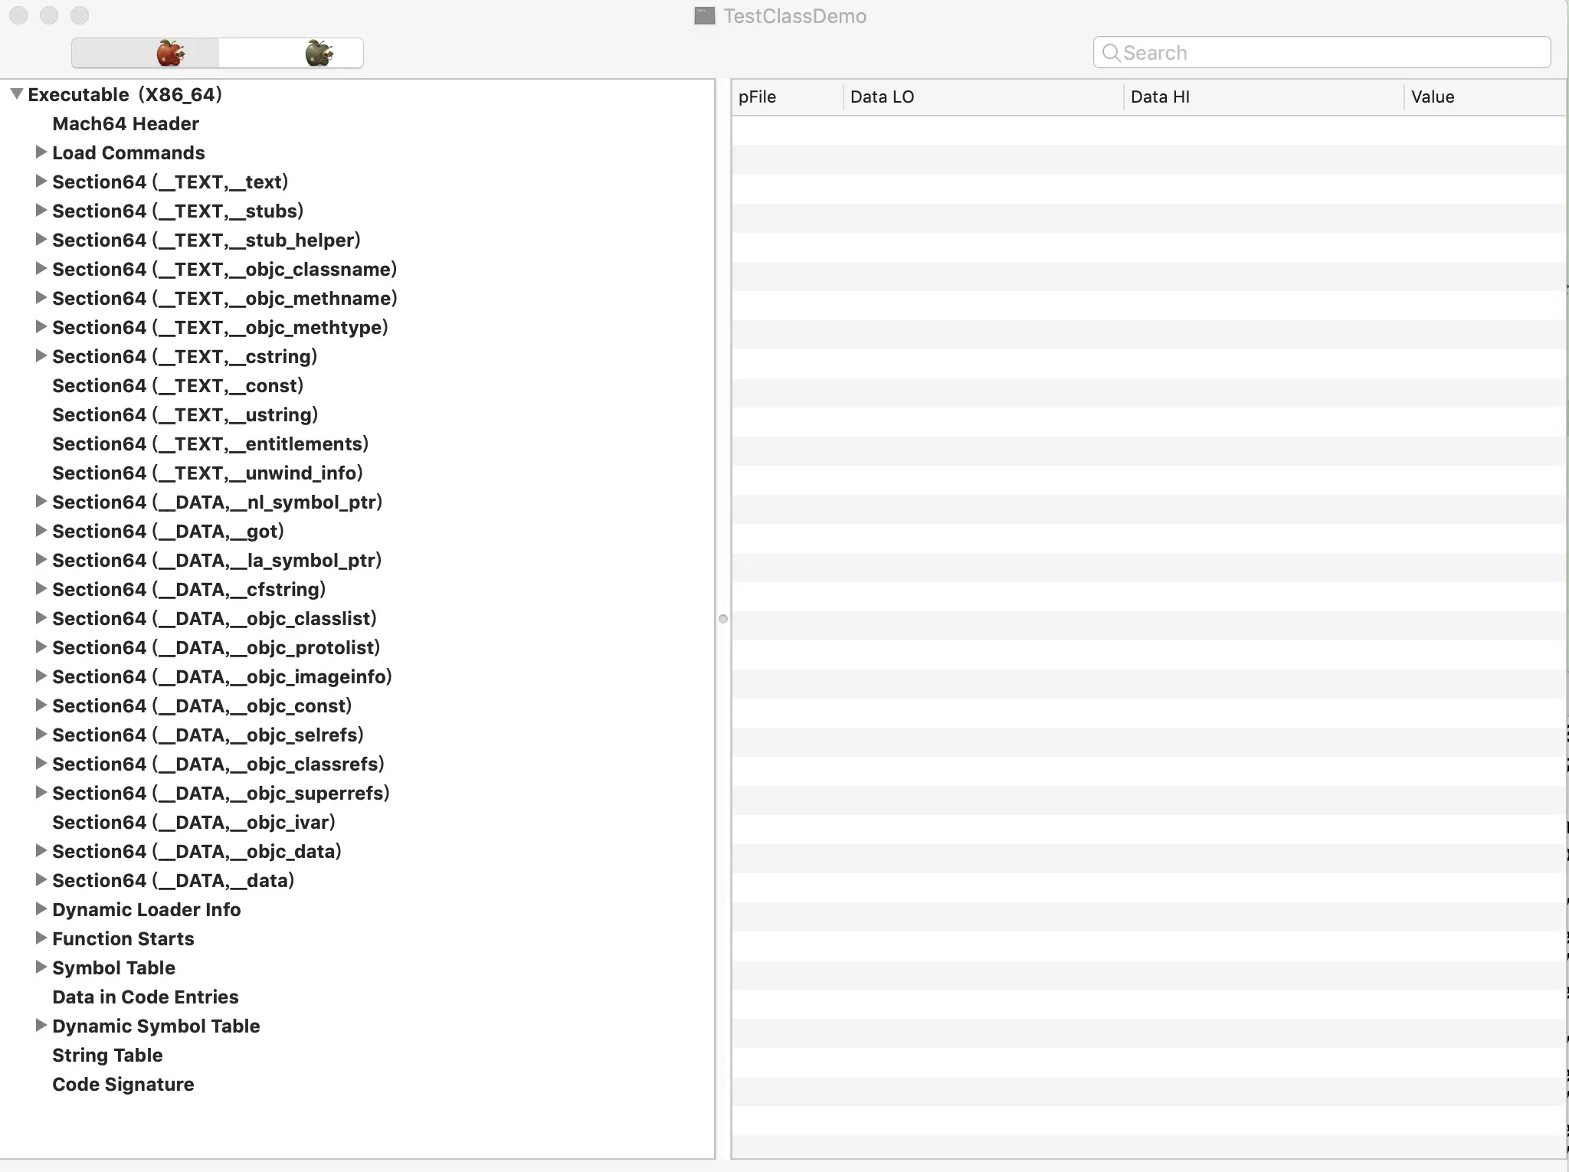Click the red apple toolbar icon

point(169,54)
